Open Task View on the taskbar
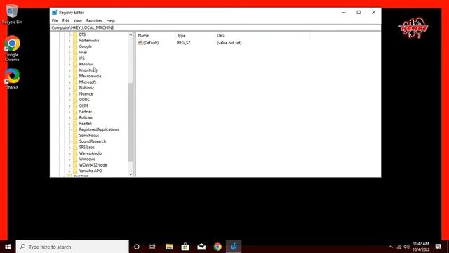Viewport: 449px width, 253px height. (x=152, y=247)
